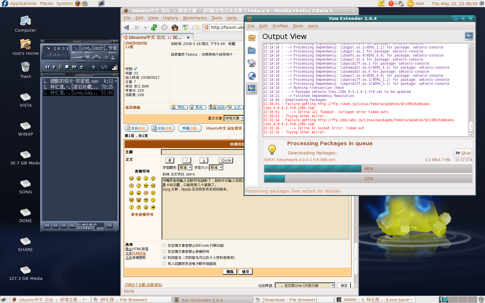Stop XMMS playback
Image resolution: width=485 pixels, height=303 pixels.
pos(67,67)
